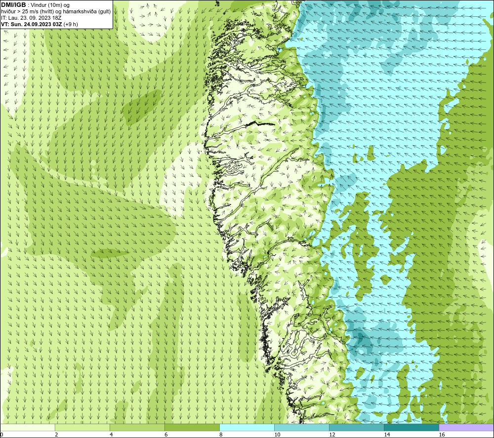Screen dimensions: 494x438
Task: Click the legend scale label '8'
Action: pyautogui.click(x=221, y=435)
